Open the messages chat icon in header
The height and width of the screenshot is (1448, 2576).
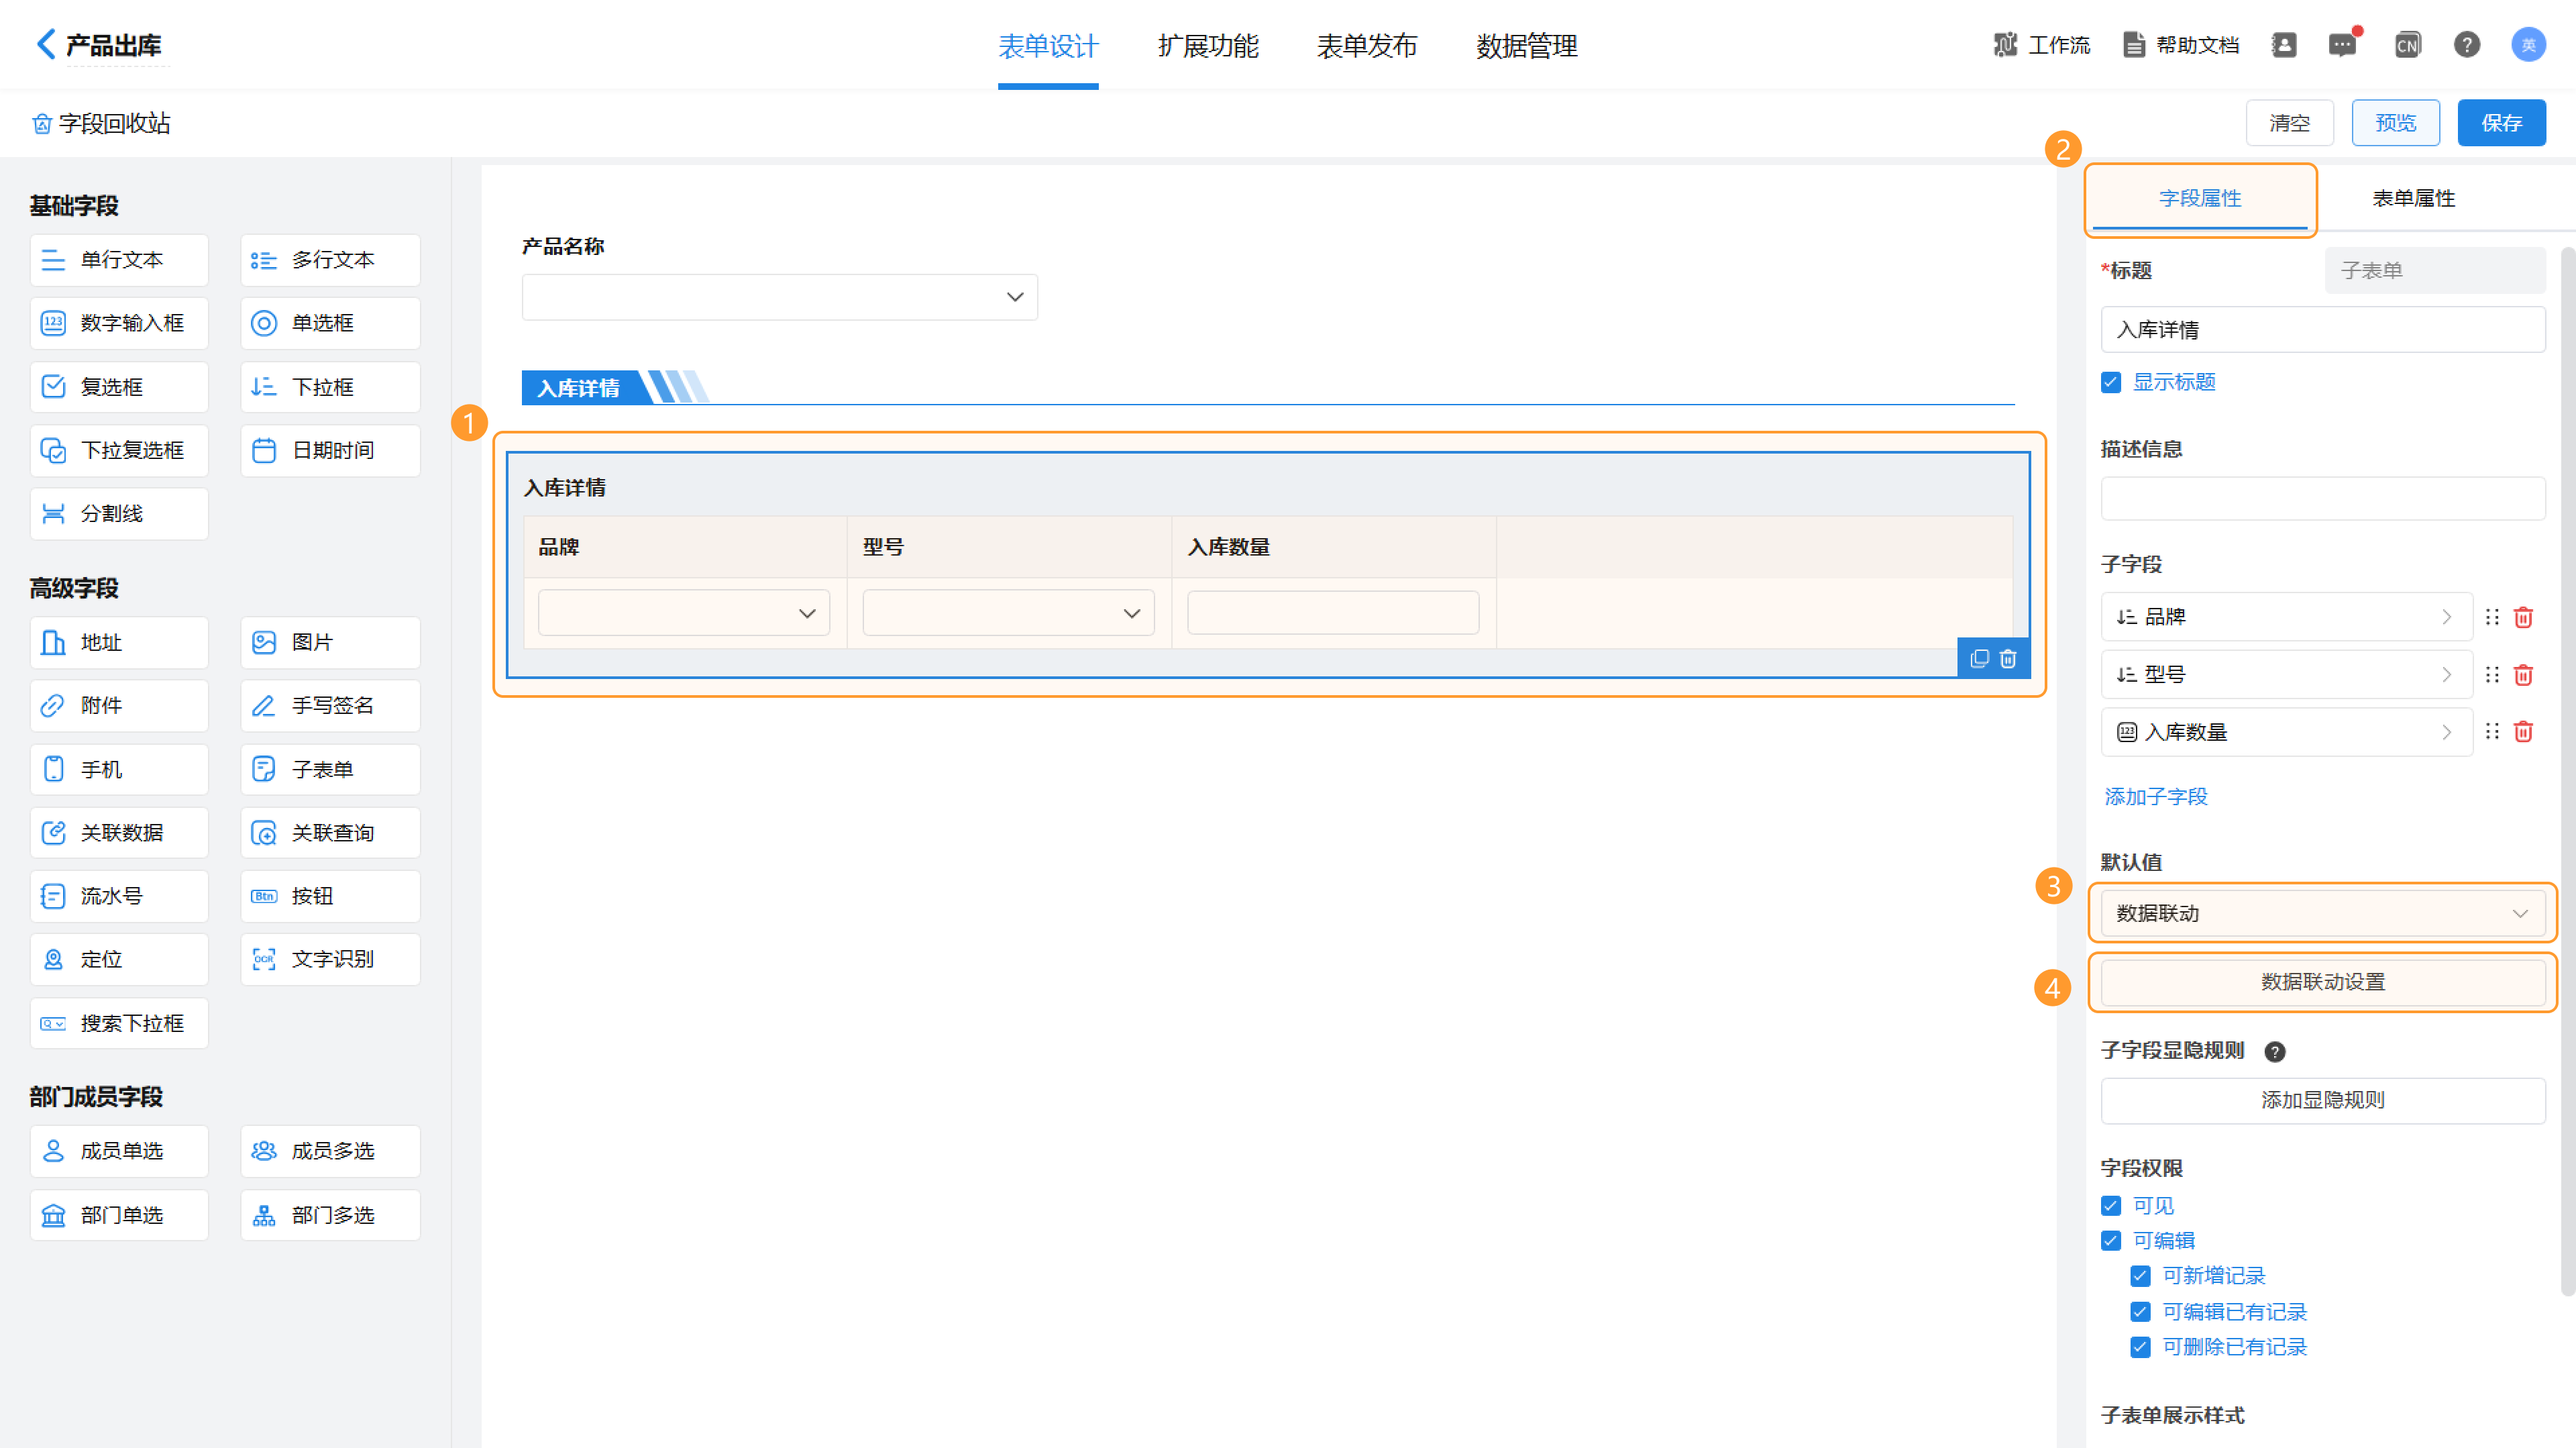tap(2342, 45)
